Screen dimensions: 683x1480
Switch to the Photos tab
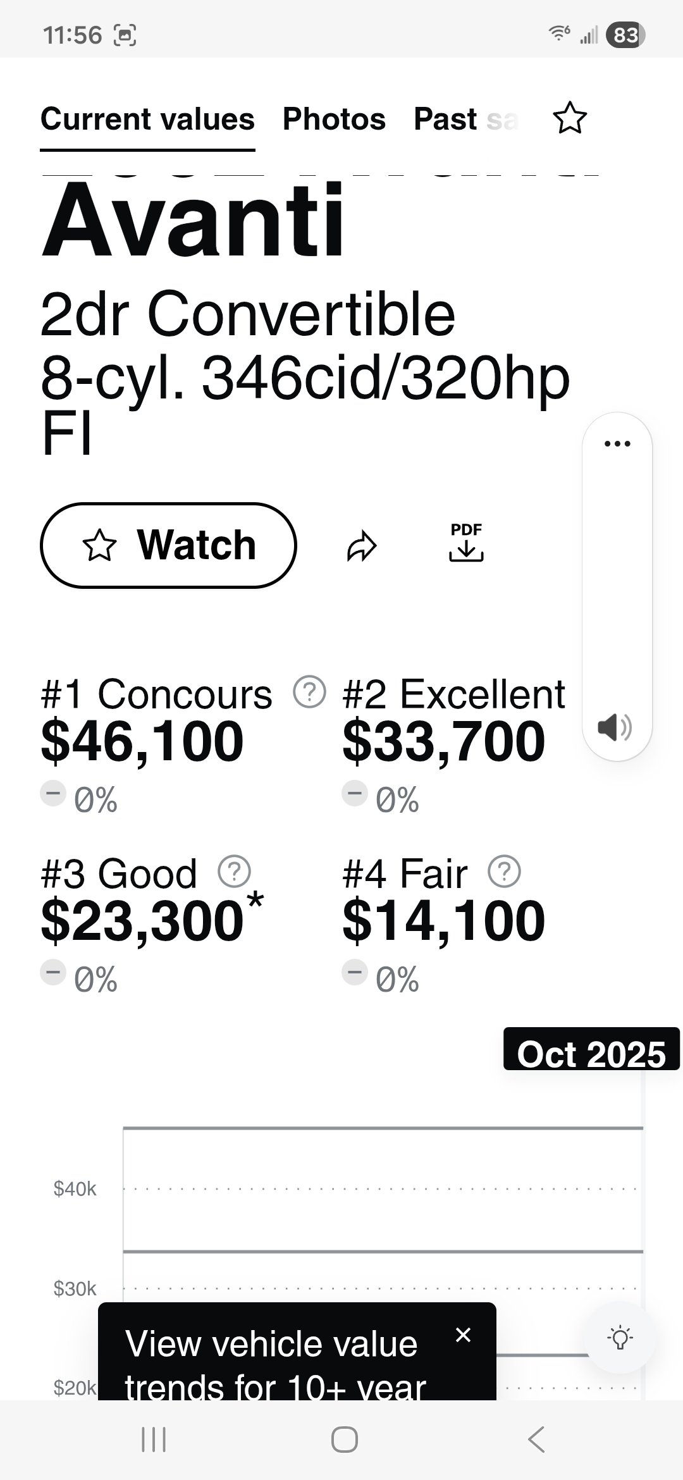point(334,119)
